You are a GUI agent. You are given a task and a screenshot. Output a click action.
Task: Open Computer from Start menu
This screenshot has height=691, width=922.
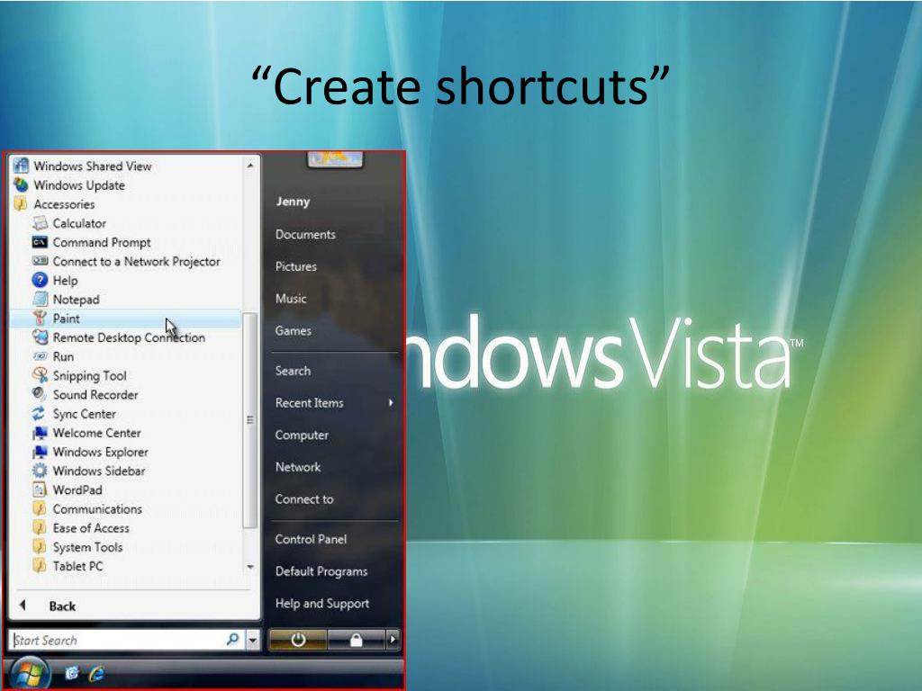(x=302, y=435)
